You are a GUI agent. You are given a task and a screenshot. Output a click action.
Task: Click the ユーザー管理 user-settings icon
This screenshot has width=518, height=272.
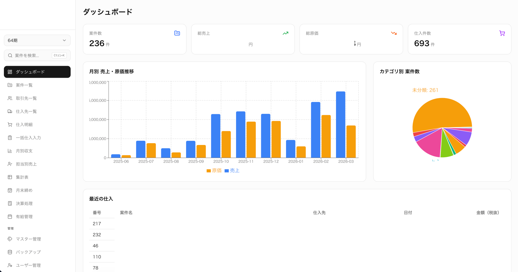[x=10, y=265]
